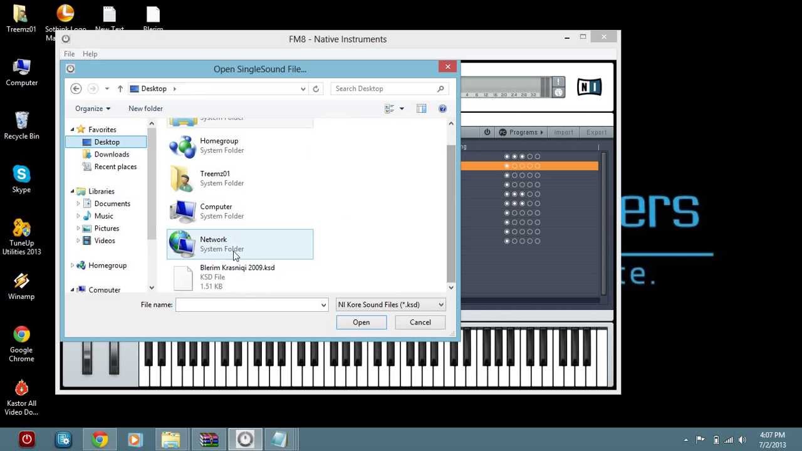Expand File name history dropdown

[323, 305]
